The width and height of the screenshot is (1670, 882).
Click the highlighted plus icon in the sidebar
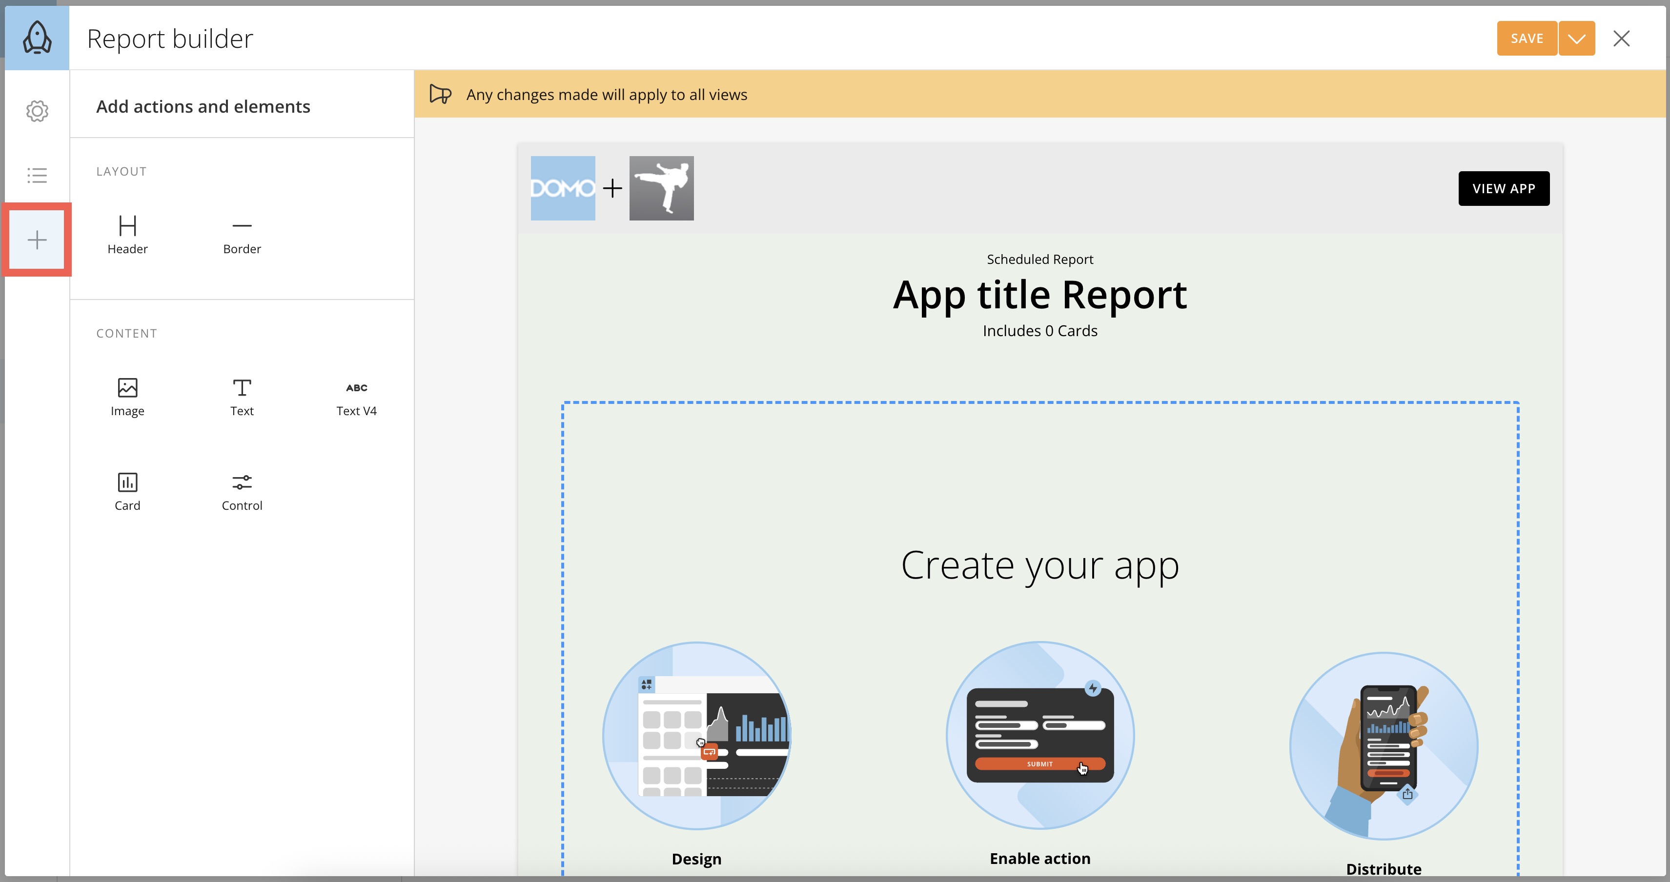point(36,240)
